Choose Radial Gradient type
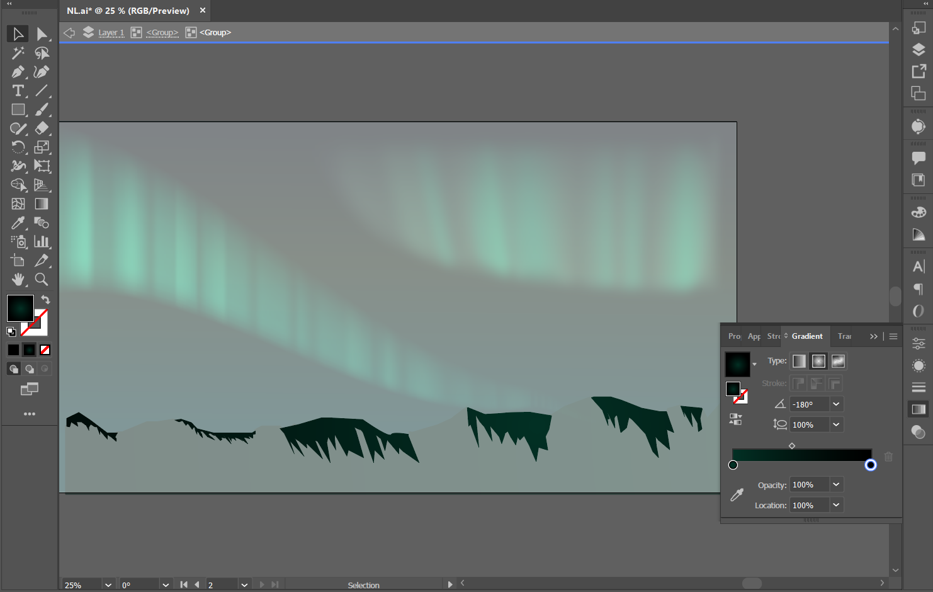Screen dimensions: 933x592 click(x=818, y=361)
